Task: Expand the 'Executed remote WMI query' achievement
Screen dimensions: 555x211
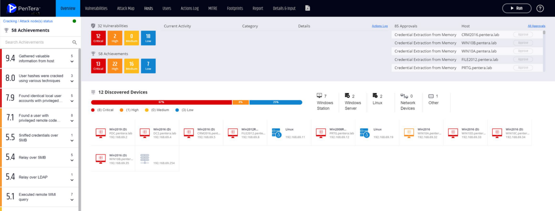Action: tap(72, 200)
